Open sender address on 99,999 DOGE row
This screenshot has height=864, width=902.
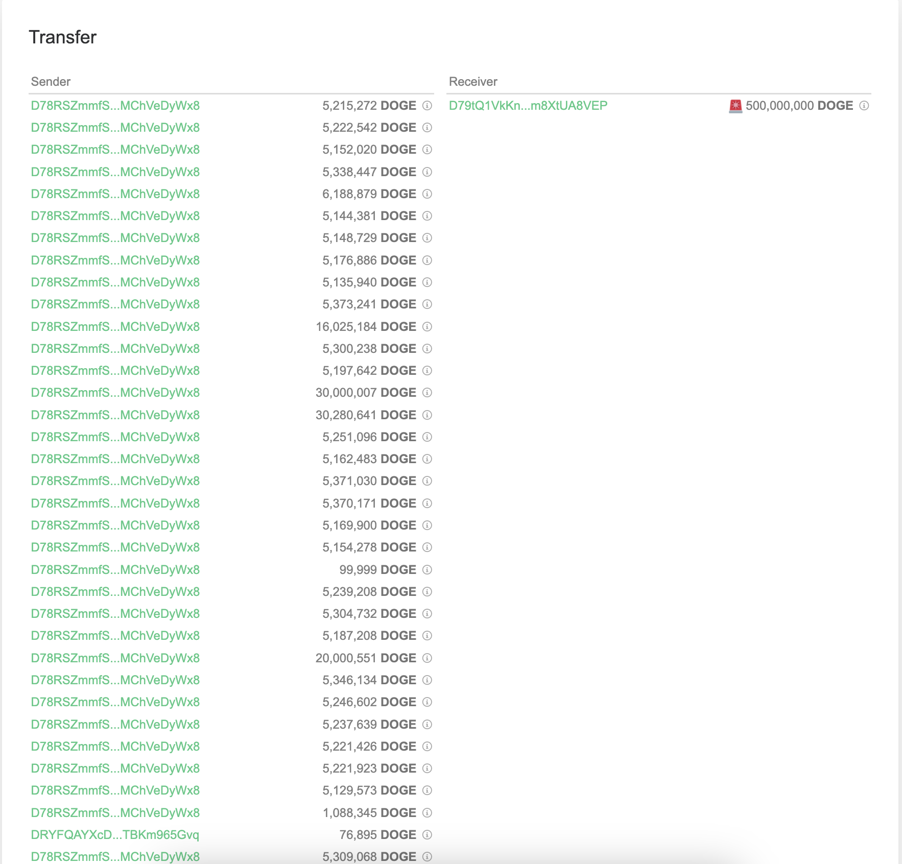(x=115, y=570)
